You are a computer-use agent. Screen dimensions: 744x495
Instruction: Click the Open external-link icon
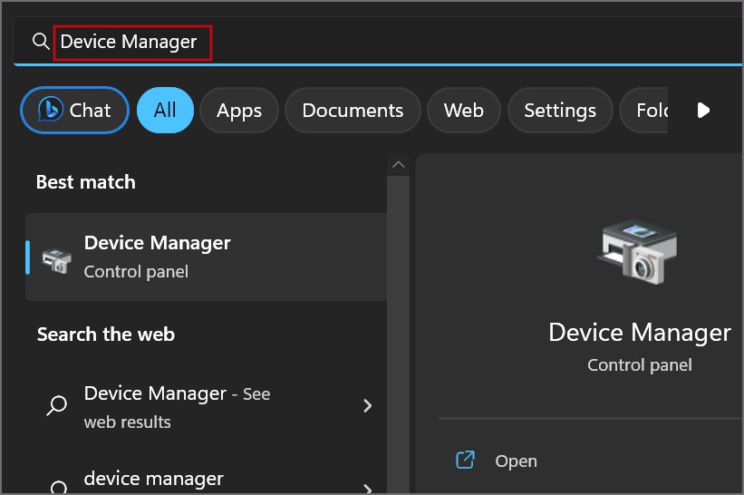(x=465, y=460)
